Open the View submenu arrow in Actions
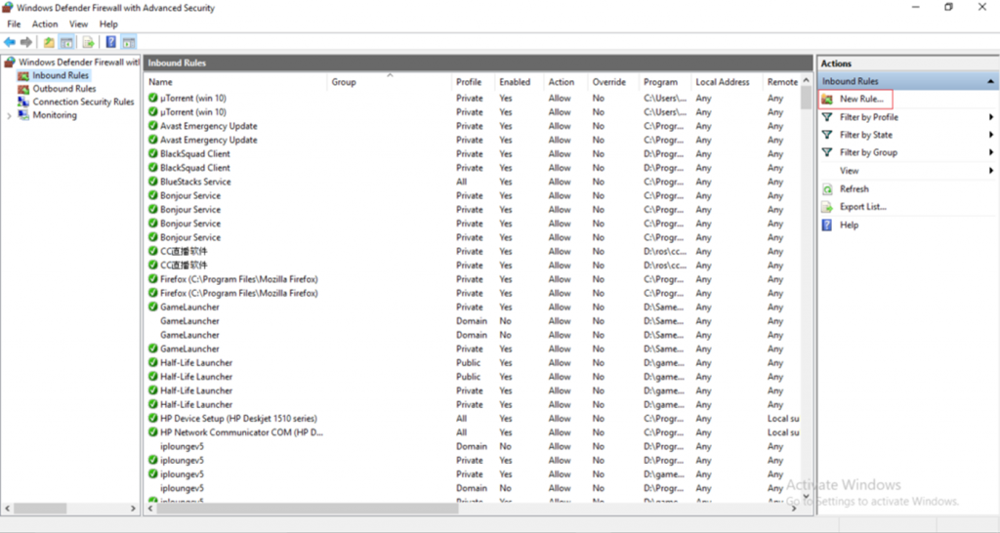 [992, 171]
